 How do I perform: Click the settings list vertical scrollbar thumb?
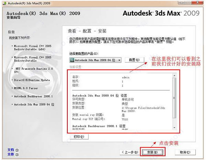point(174,98)
